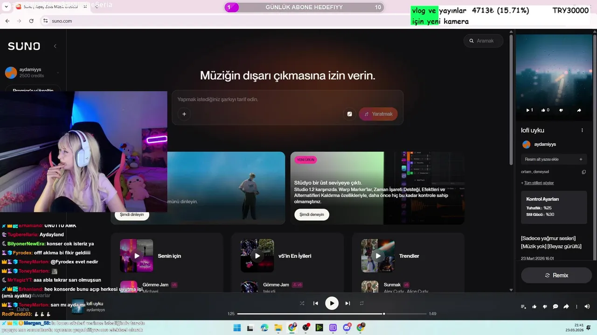Dislike the song under the cover art
597x335 pixels.
561,110
